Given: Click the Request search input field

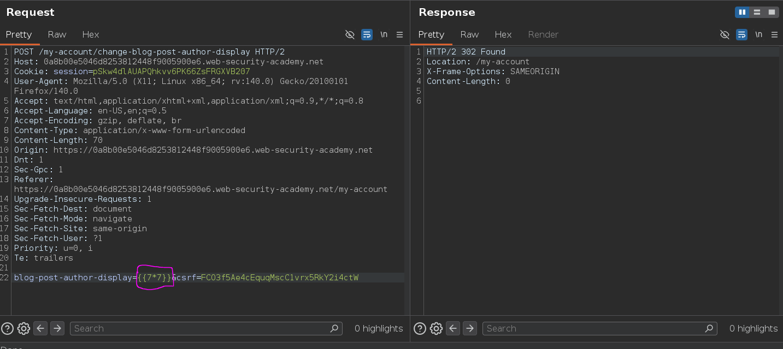Looking at the screenshot, I should 206,328.
